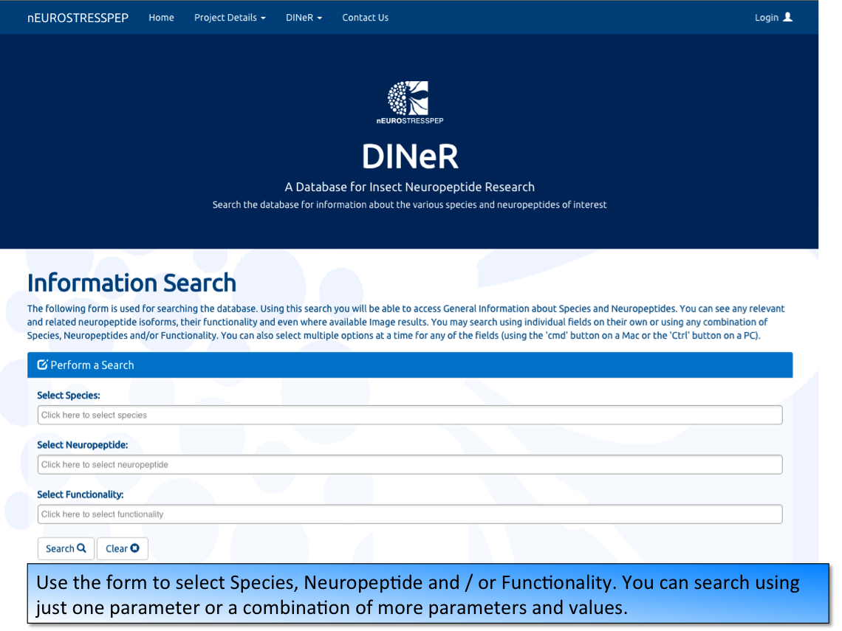The width and height of the screenshot is (842, 631).
Task: Click the user icon beside Login
Action: pos(788,17)
